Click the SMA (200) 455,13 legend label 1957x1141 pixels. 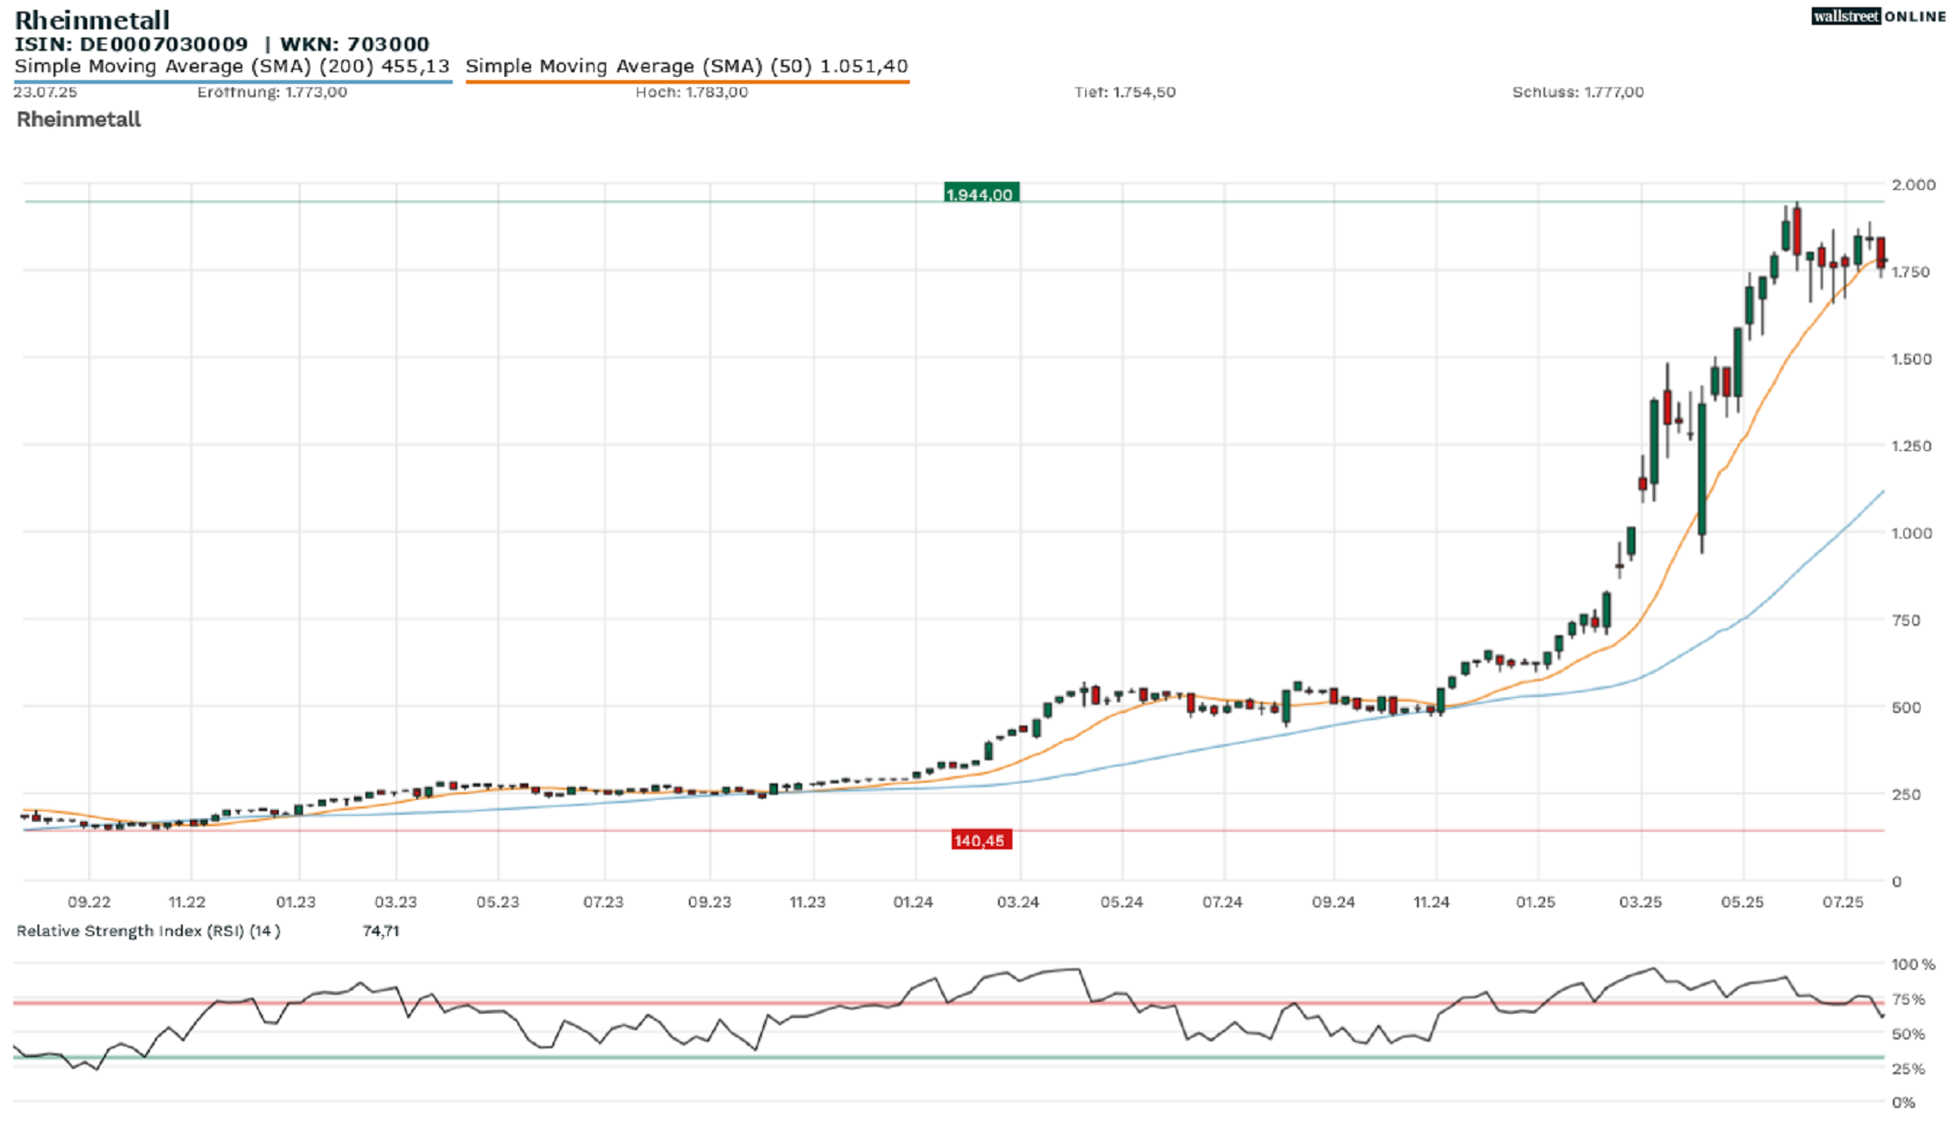tap(232, 66)
